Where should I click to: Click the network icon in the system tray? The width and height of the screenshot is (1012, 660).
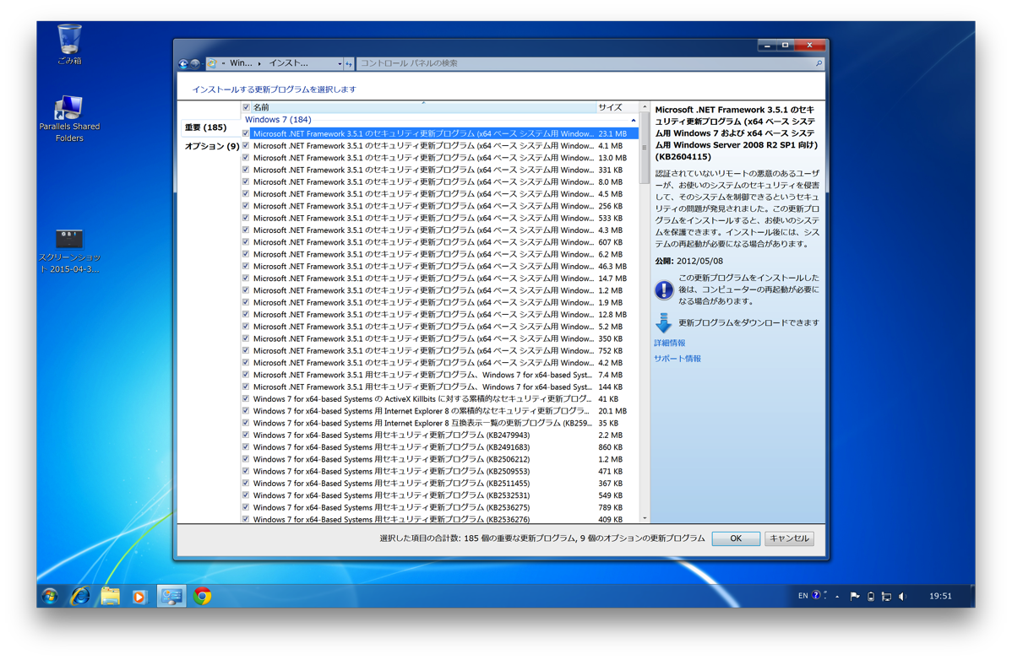click(886, 595)
